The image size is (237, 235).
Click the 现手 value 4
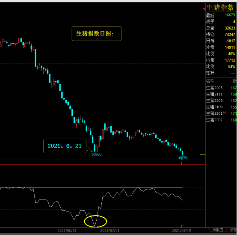234,22
